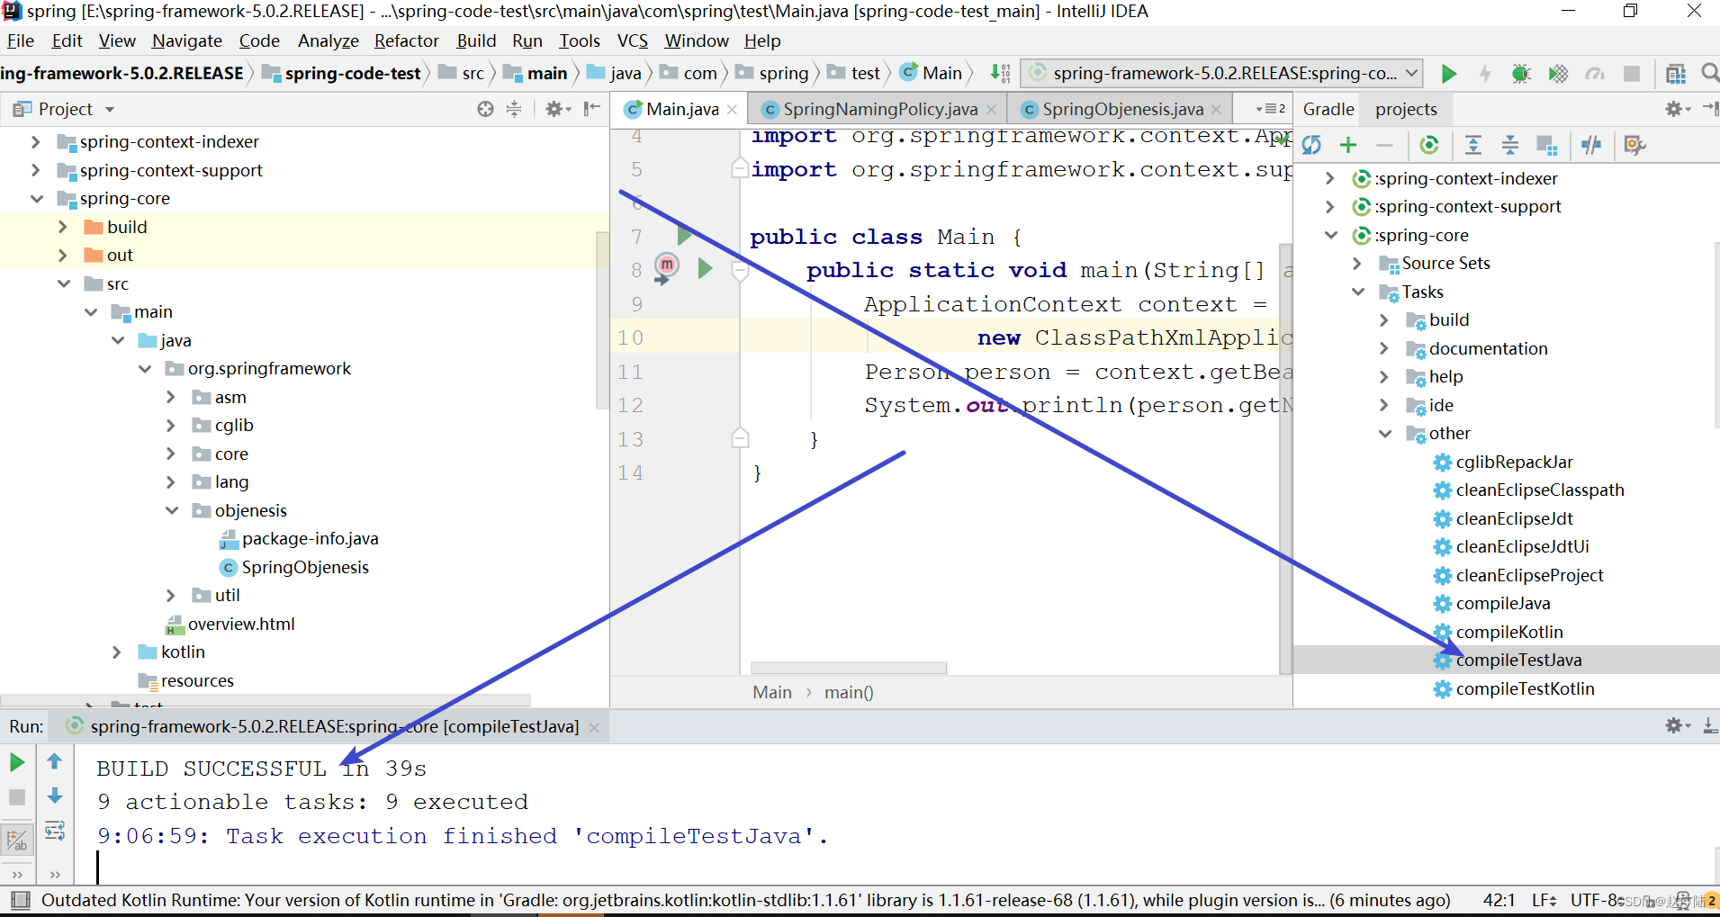Click Main class breadcrumb under editor
The width and height of the screenshot is (1720, 917).
772,692
